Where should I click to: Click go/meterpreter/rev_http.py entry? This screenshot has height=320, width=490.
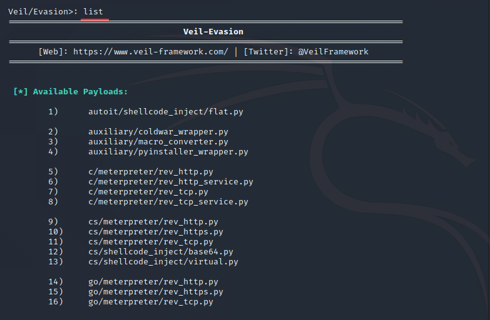pos(153,282)
